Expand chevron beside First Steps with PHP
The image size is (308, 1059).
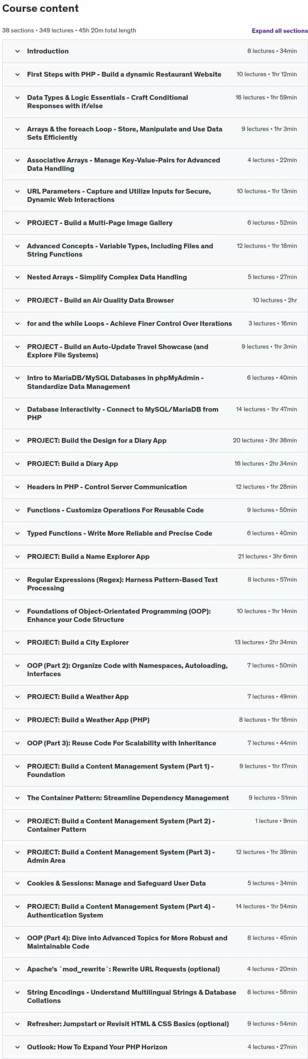pos(17,74)
